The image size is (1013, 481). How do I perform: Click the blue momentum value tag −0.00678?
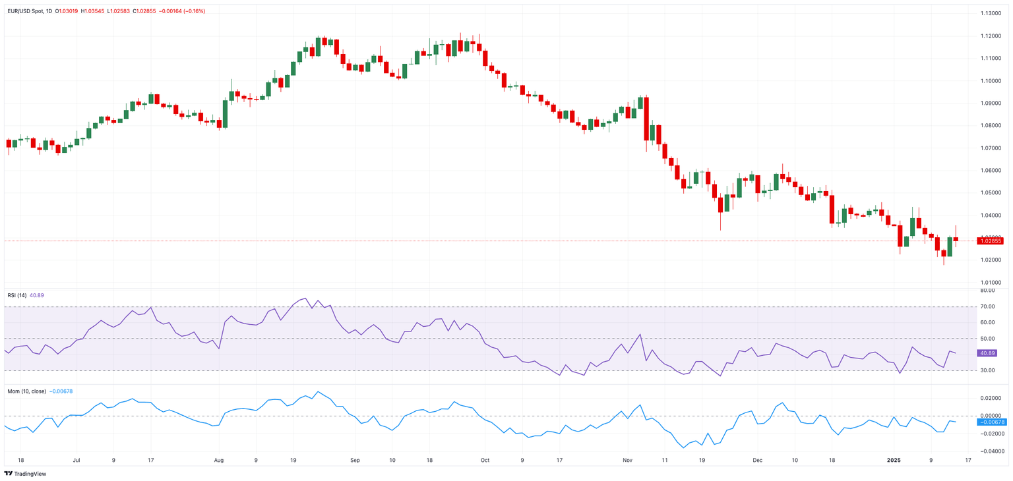[x=991, y=422]
